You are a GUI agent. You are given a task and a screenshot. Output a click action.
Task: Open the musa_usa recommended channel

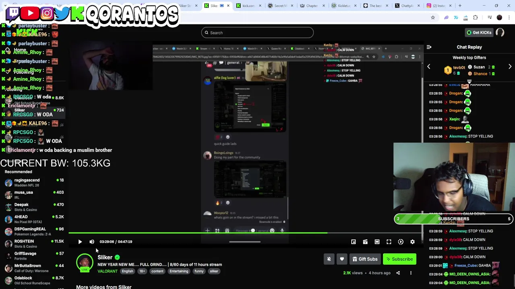(x=34, y=195)
